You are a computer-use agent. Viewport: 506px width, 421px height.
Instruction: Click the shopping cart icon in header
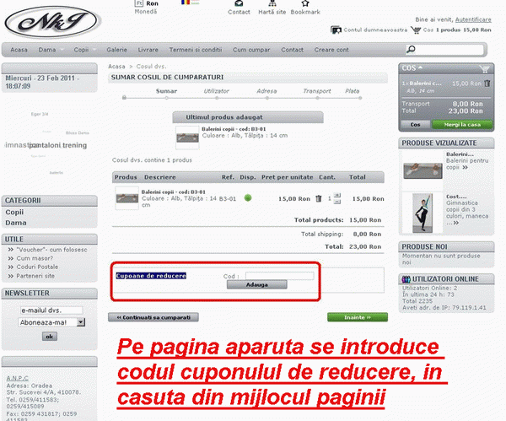416,30
